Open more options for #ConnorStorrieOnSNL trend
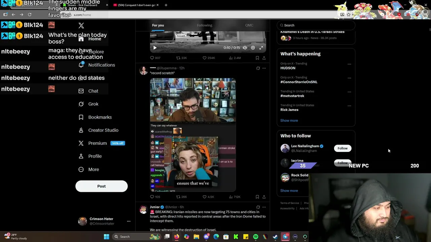The image size is (431, 242). click(349, 78)
